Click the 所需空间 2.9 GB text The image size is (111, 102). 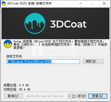click(16, 85)
